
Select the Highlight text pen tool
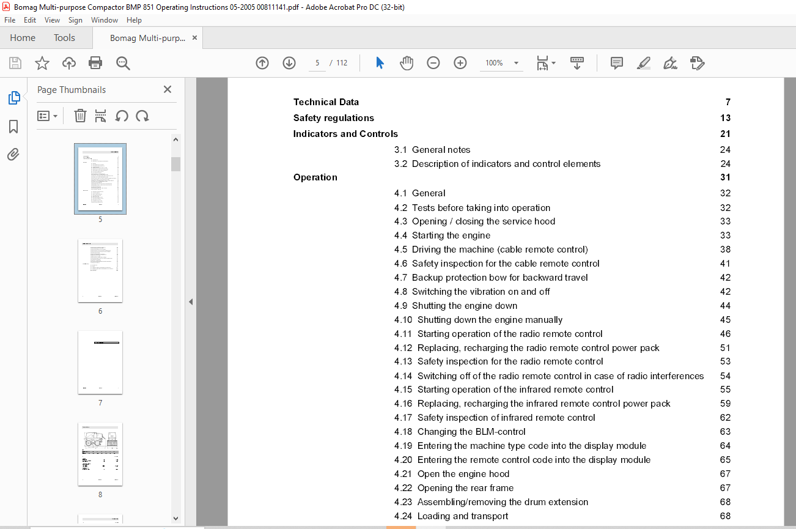pos(643,63)
